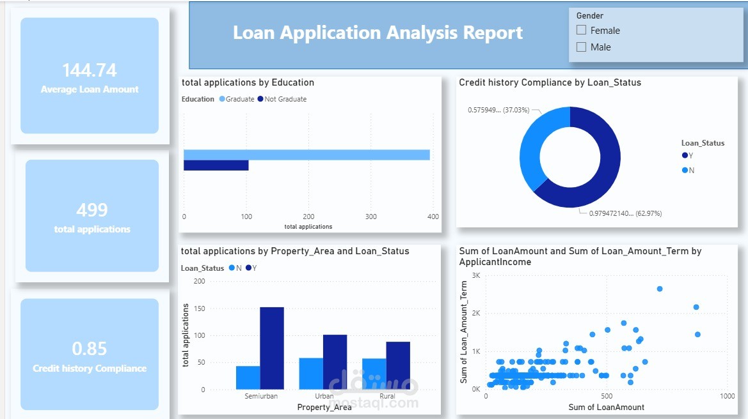Click the Y legend marker beside the donut chart

684,155
